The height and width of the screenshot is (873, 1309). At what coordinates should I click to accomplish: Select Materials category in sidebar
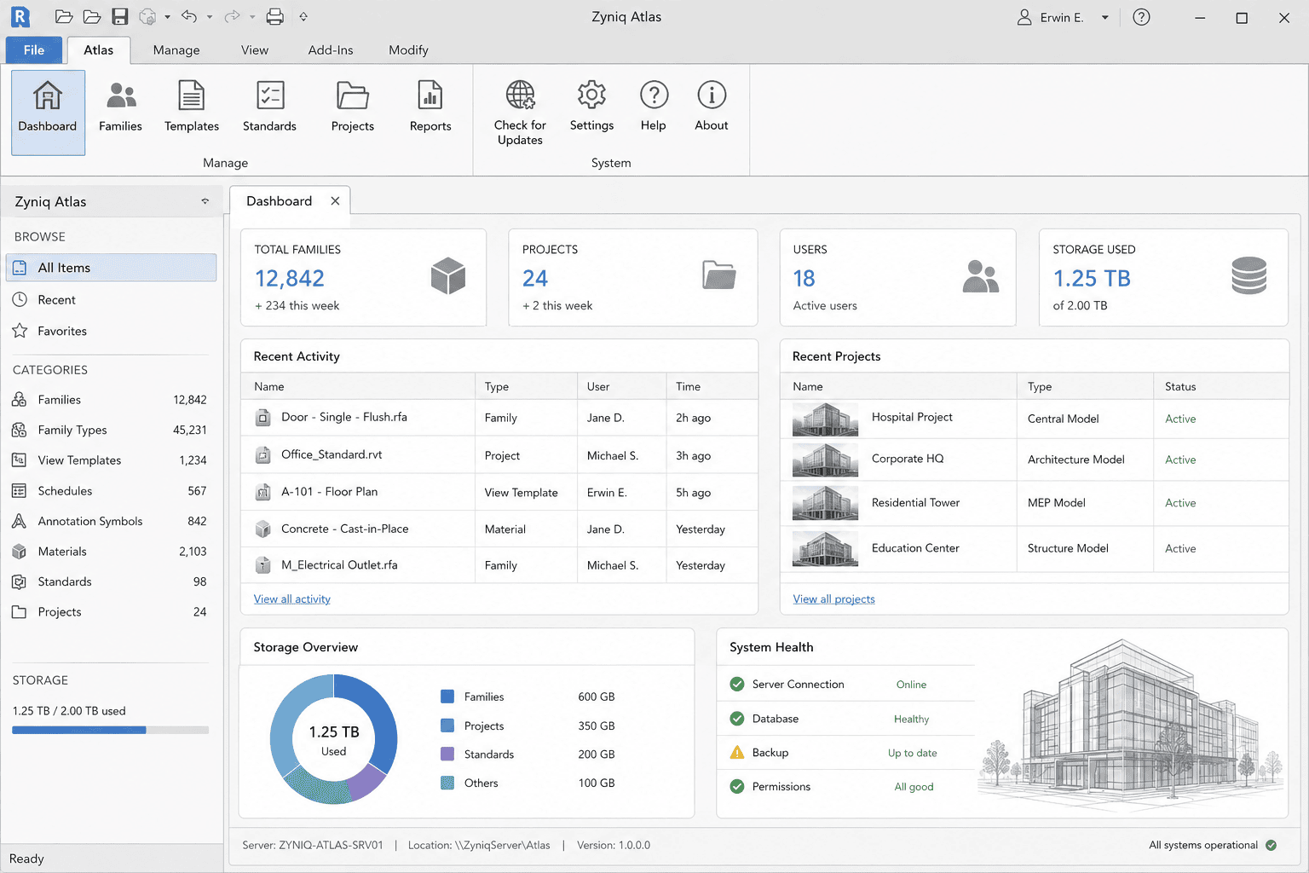click(x=110, y=552)
